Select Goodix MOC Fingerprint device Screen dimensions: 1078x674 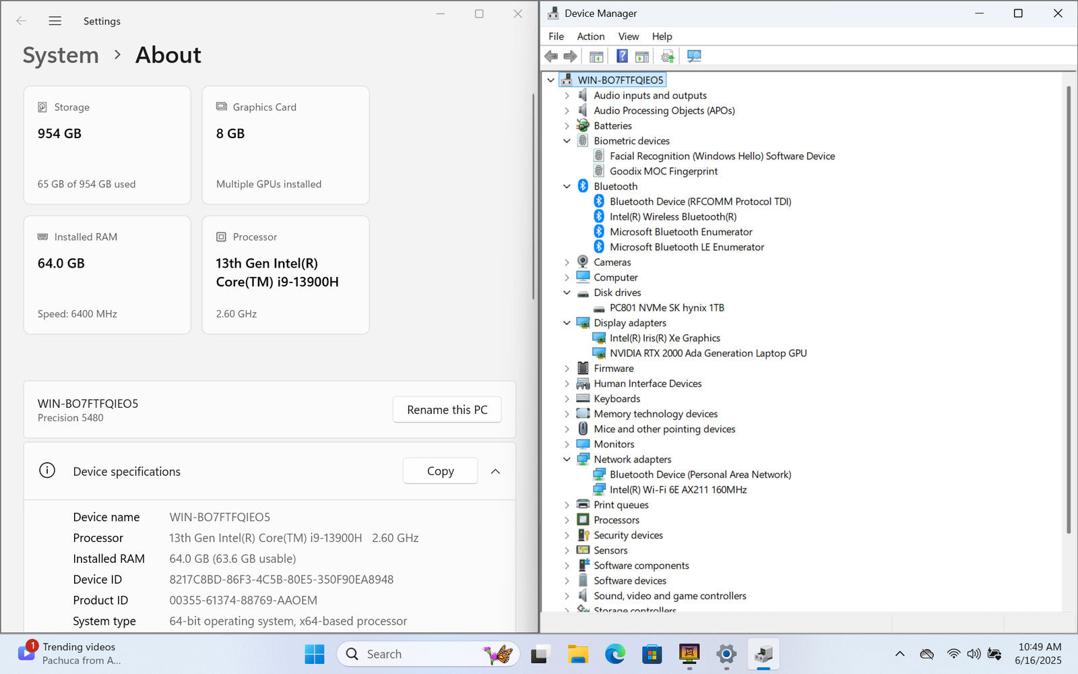click(663, 171)
